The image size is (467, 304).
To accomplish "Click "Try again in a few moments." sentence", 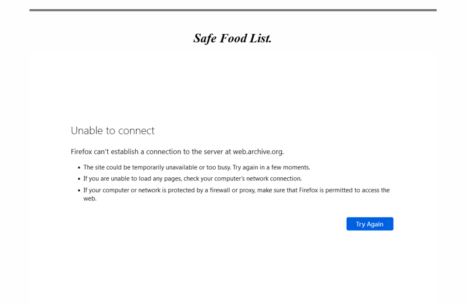I will (271, 167).
